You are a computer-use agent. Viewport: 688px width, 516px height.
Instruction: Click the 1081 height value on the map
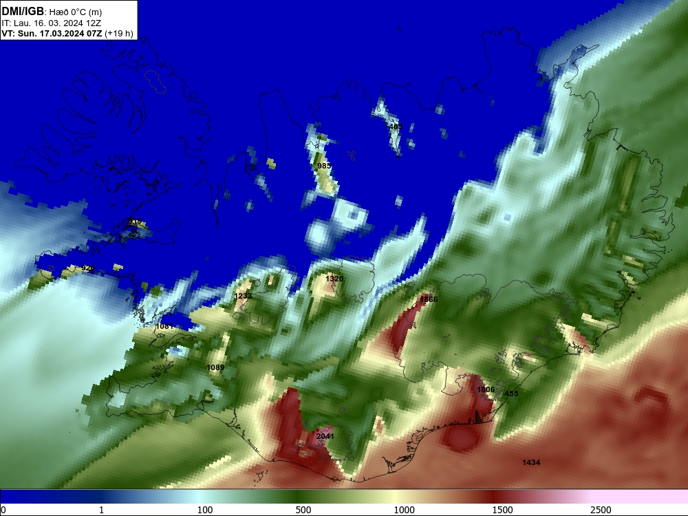pyautogui.click(x=164, y=326)
